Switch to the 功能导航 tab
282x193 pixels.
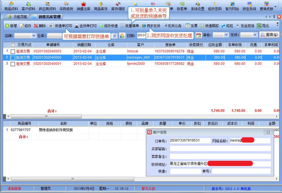coord(18,16)
